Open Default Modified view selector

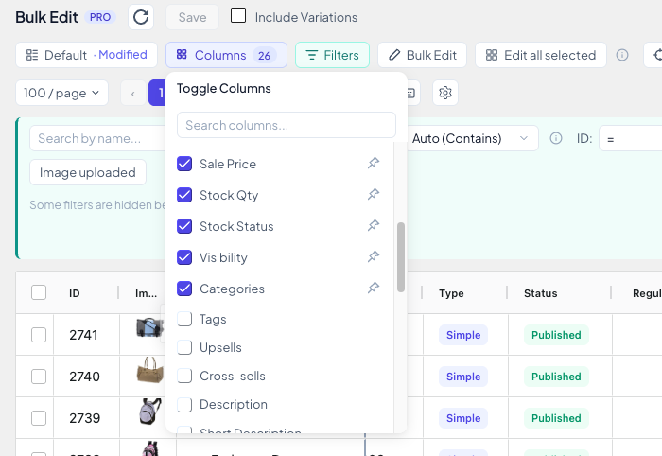(x=87, y=55)
